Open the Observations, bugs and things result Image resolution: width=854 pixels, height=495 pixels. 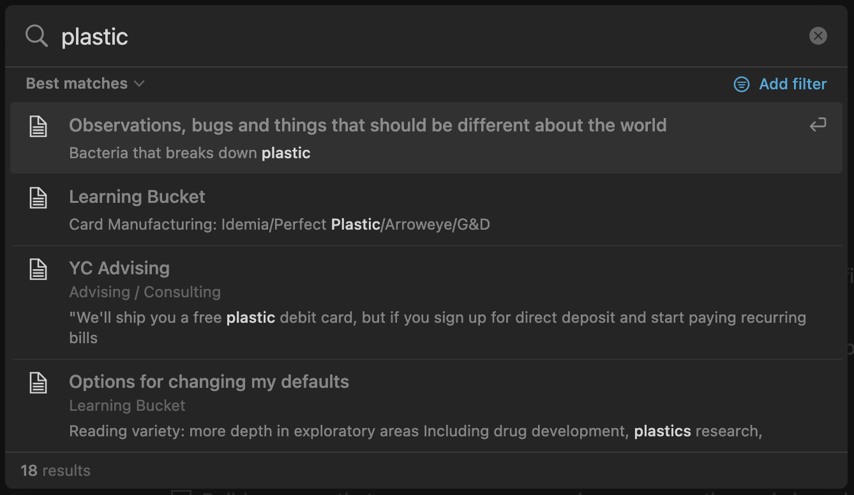(426, 138)
